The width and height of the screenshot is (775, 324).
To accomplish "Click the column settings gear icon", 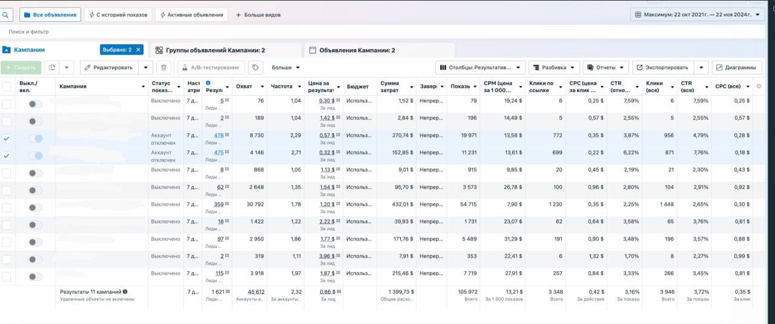I will coord(759,87).
